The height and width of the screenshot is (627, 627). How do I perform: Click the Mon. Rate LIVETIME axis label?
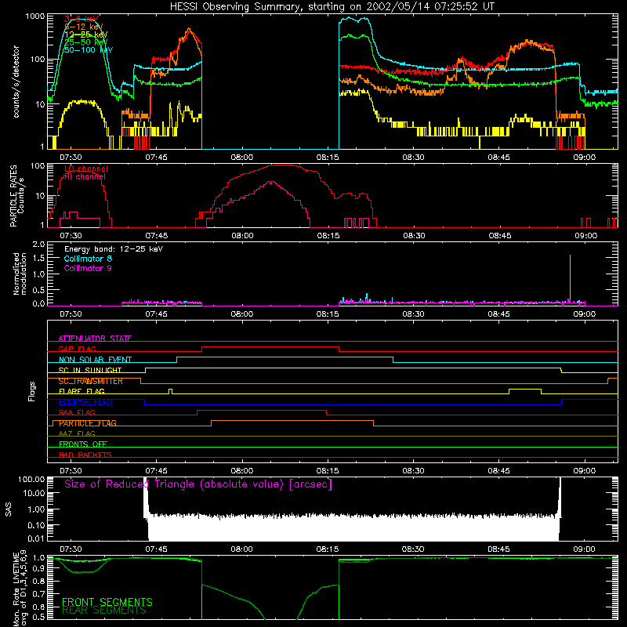click(x=20, y=589)
